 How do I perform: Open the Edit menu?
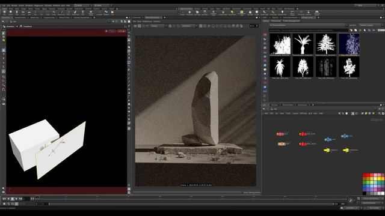coord(8,5)
